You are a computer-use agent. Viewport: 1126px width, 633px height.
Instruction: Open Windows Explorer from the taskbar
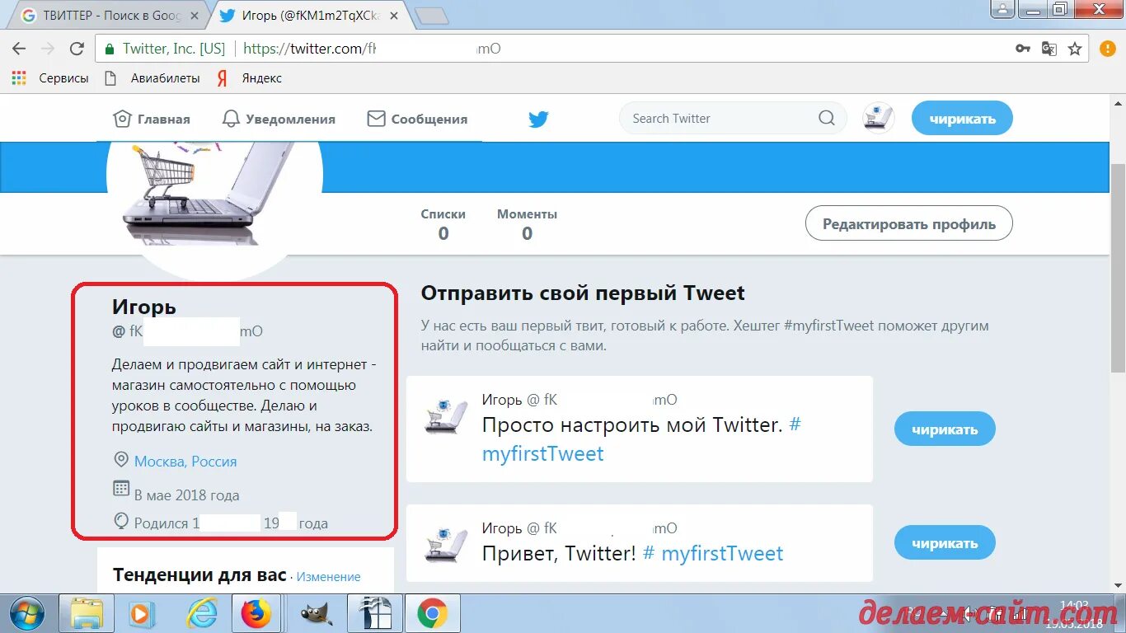[87, 614]
